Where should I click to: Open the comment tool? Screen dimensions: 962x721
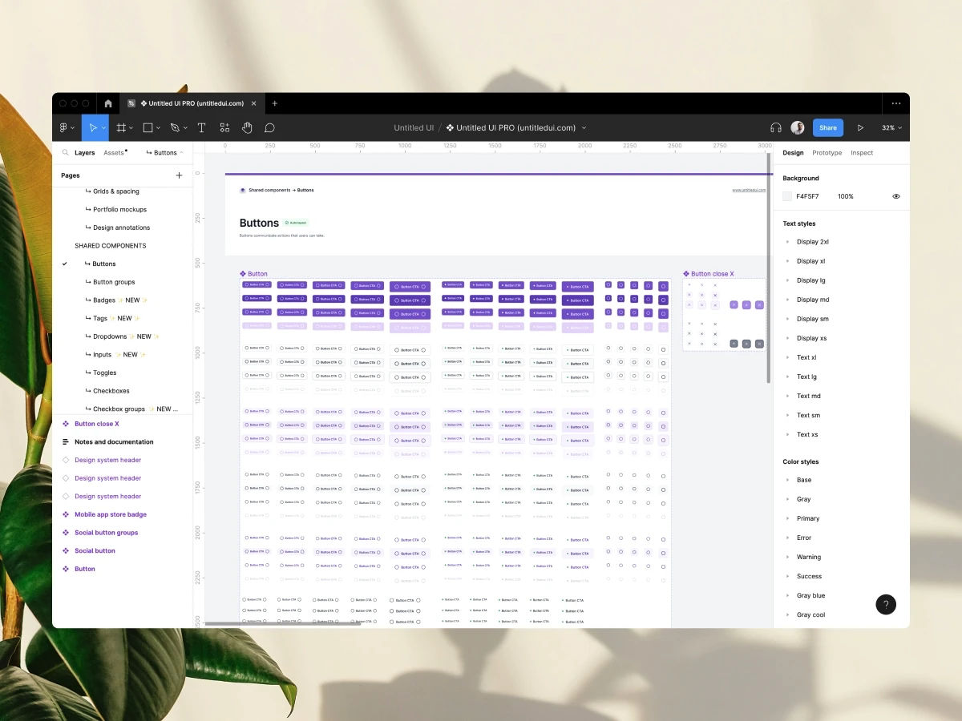[269, 127]
